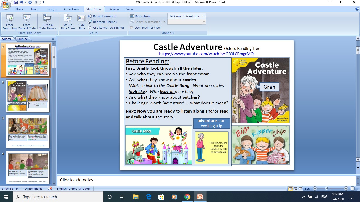
Task: Save the presentation from Quick Access toolbar
Action: (x=16, y=2)
